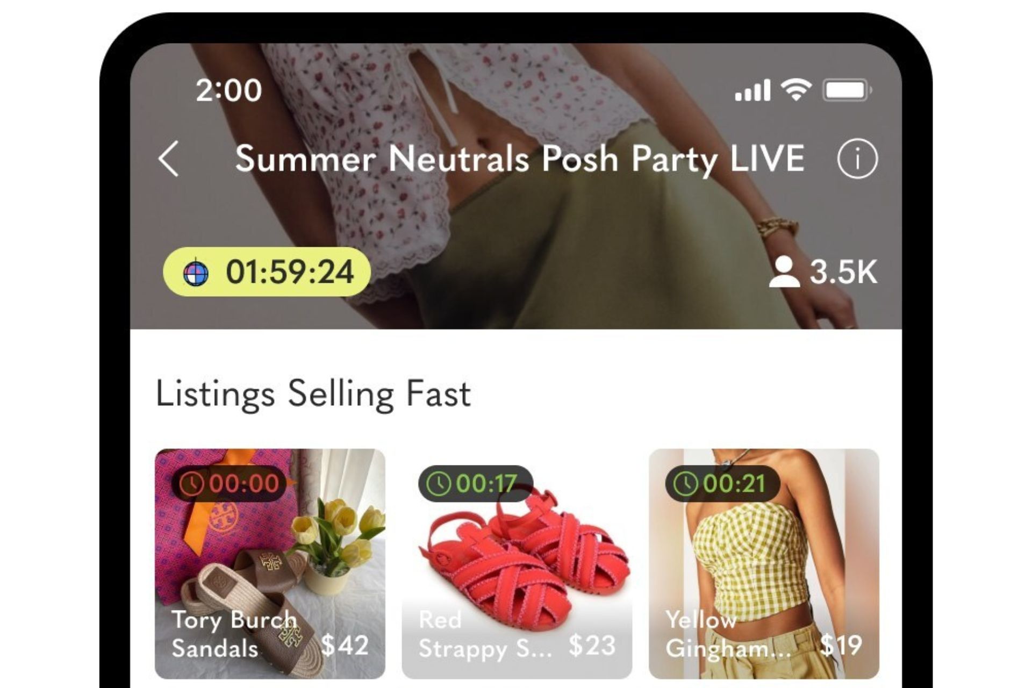This screenshot has height=688, width=1032.
Task: Select the Summer Neutrals Posh Party LIVE title
Action: [x=520, y=159]
